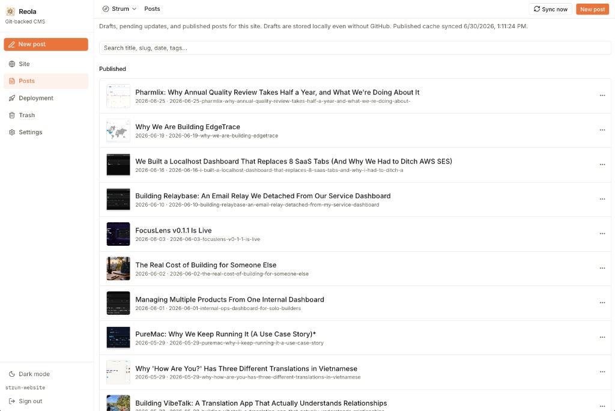Click slug text '2026-06-19-why-we-are-building-edgetrace'
The width and height of the screenshot is (615, 411).
(x=223, y=136)
